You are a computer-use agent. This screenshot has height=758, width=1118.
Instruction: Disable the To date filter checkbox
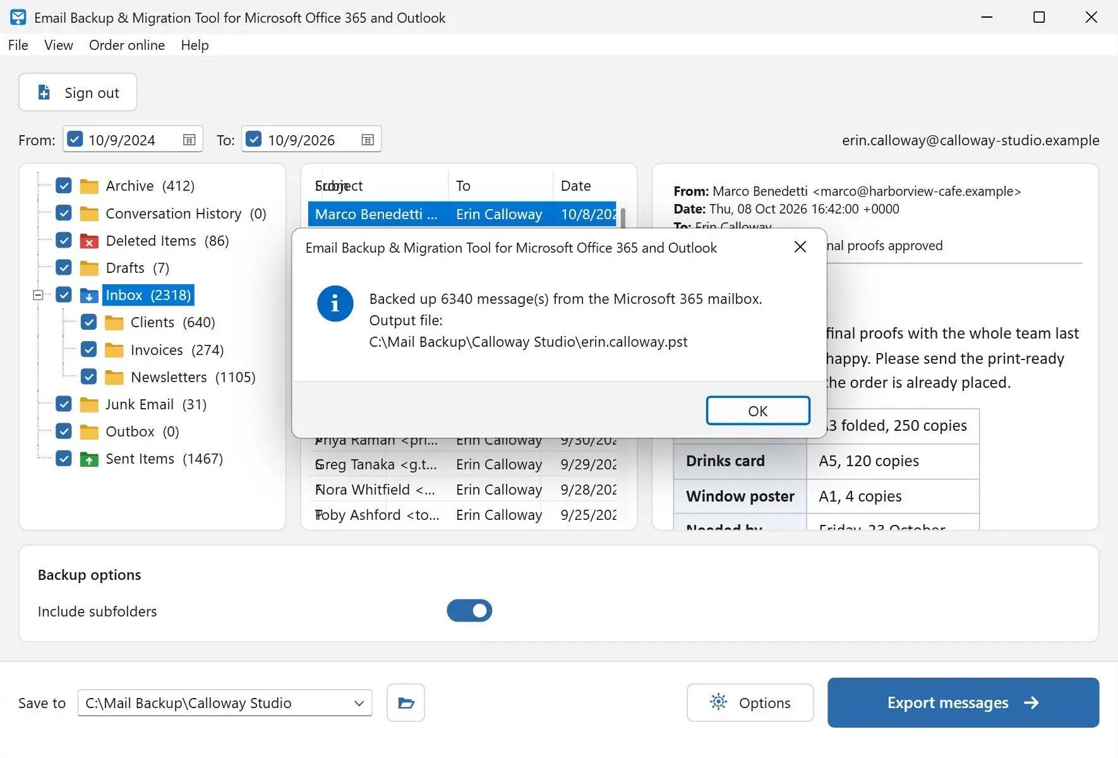click(253, 140)
